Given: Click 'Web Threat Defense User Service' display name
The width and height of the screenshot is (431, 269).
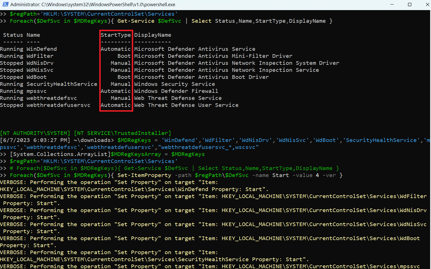Looking at the screenshot, I should click(x=186, y=105).
